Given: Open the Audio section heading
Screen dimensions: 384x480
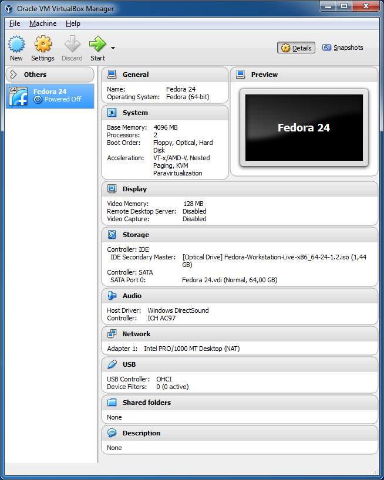Looking at the screenshot, I should click(x=132, y=296).
